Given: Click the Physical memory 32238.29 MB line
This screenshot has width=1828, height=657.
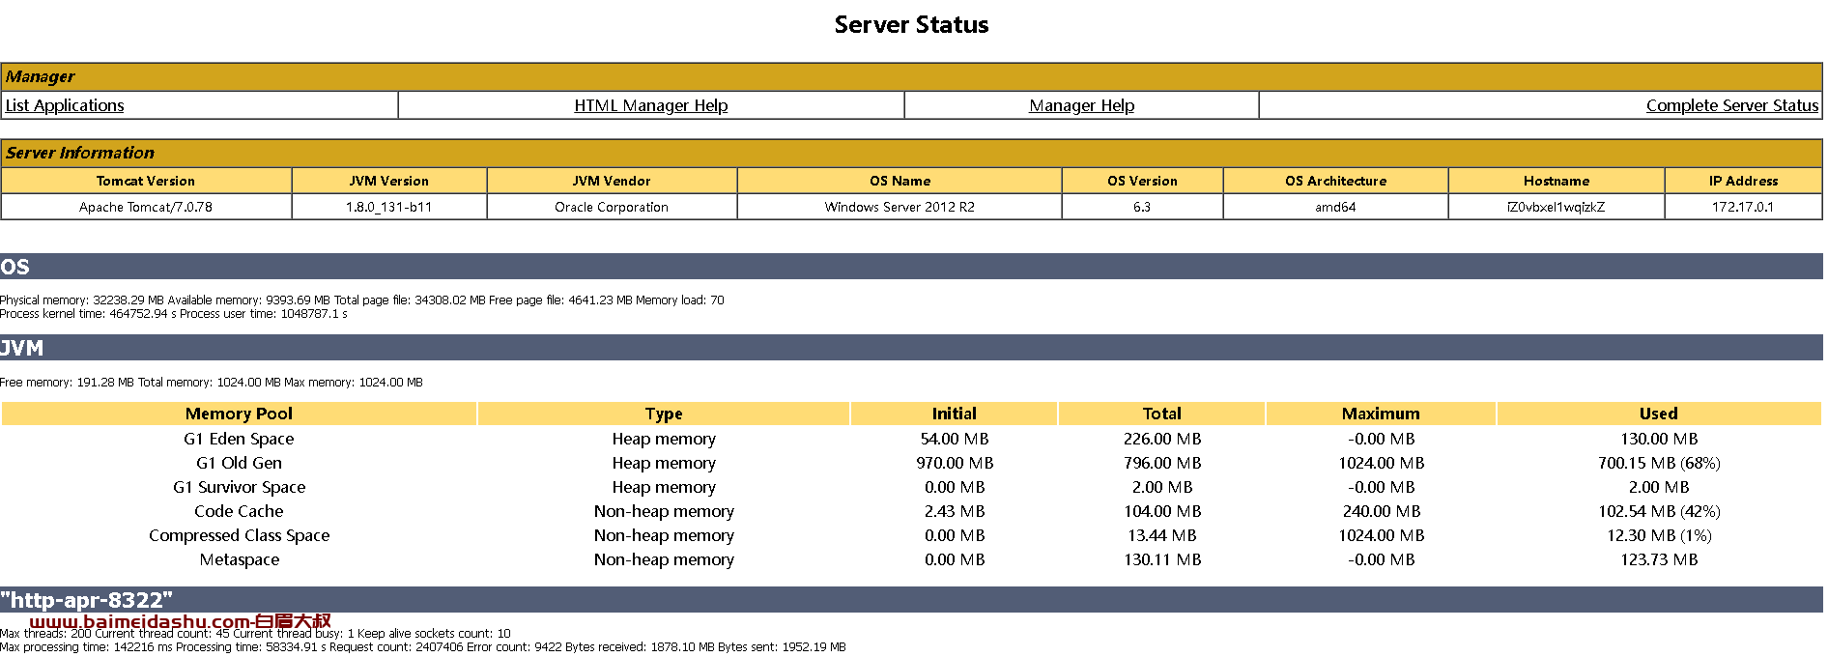Looking at the screenshot, I should [362, 300].
